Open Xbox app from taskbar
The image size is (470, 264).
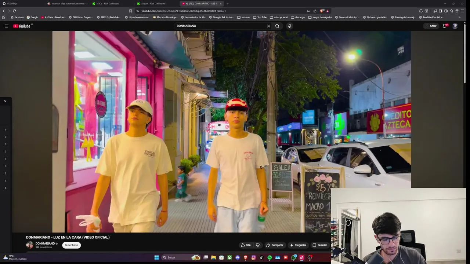click(229, 257)
